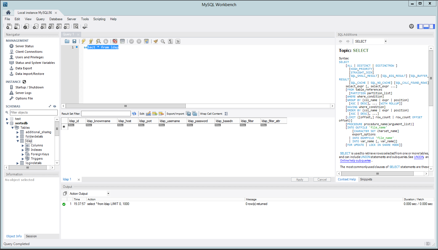This screenshot has width=438, height=250.
Task: Open the preferences gear icon
Action: tap(412, 26)
